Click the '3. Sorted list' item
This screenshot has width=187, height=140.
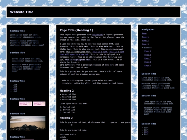pyautogui.click(x=68, y=112)
